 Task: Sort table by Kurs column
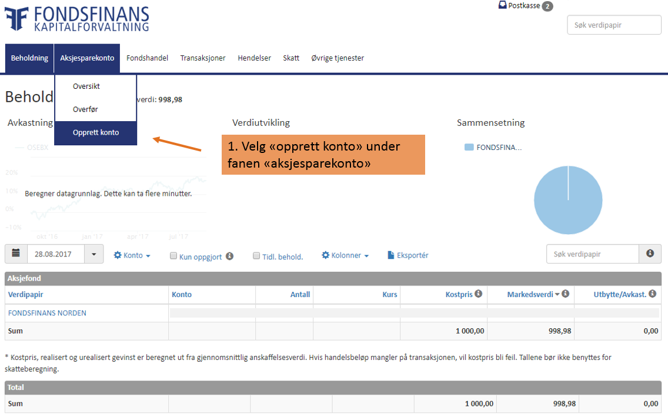(x=390, y=294)
